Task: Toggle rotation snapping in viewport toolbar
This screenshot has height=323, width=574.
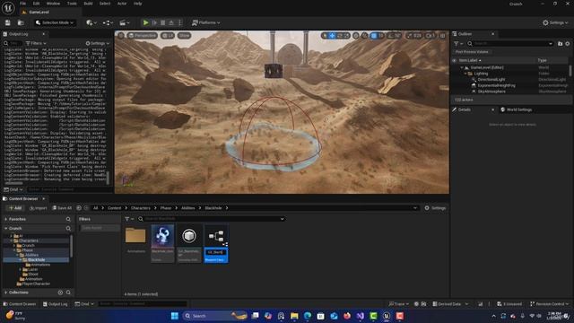Action: [391, 36]
